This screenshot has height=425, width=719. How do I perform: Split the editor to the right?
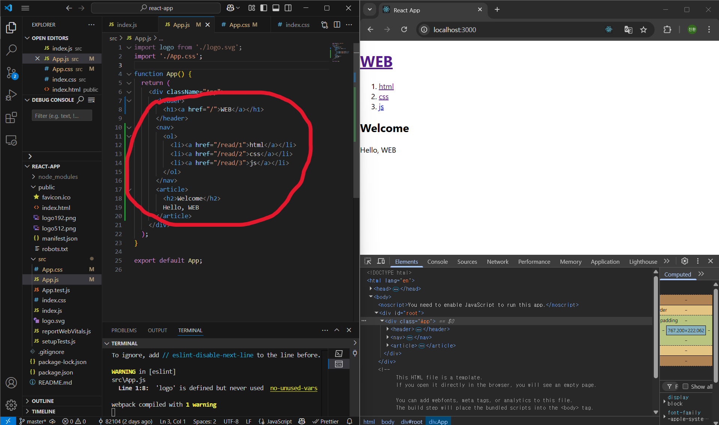pos(337,25)
